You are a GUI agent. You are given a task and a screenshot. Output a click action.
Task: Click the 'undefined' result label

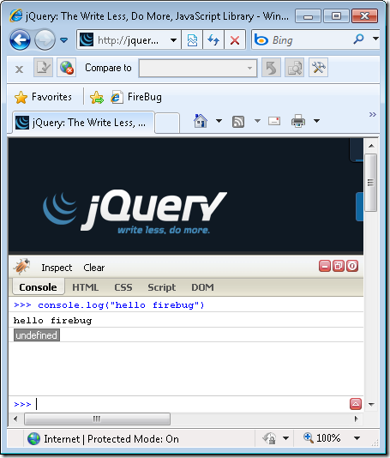point(37,335)
